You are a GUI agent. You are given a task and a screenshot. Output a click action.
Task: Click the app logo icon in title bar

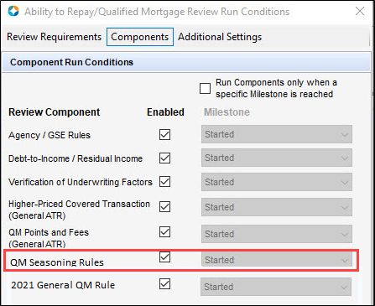tap(13, 12)
